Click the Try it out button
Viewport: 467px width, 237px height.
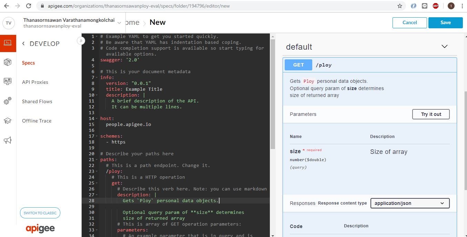(x=430, y=114)
